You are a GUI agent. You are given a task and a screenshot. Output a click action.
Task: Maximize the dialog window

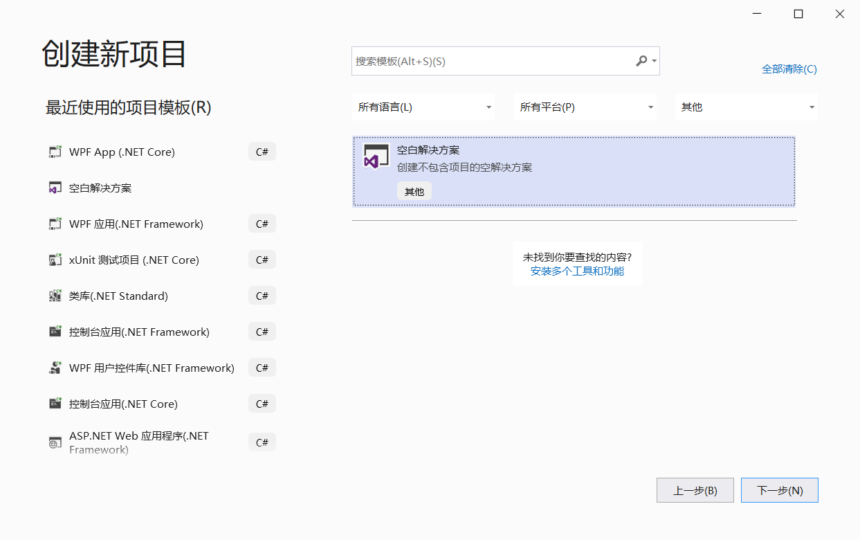[798, 14]
